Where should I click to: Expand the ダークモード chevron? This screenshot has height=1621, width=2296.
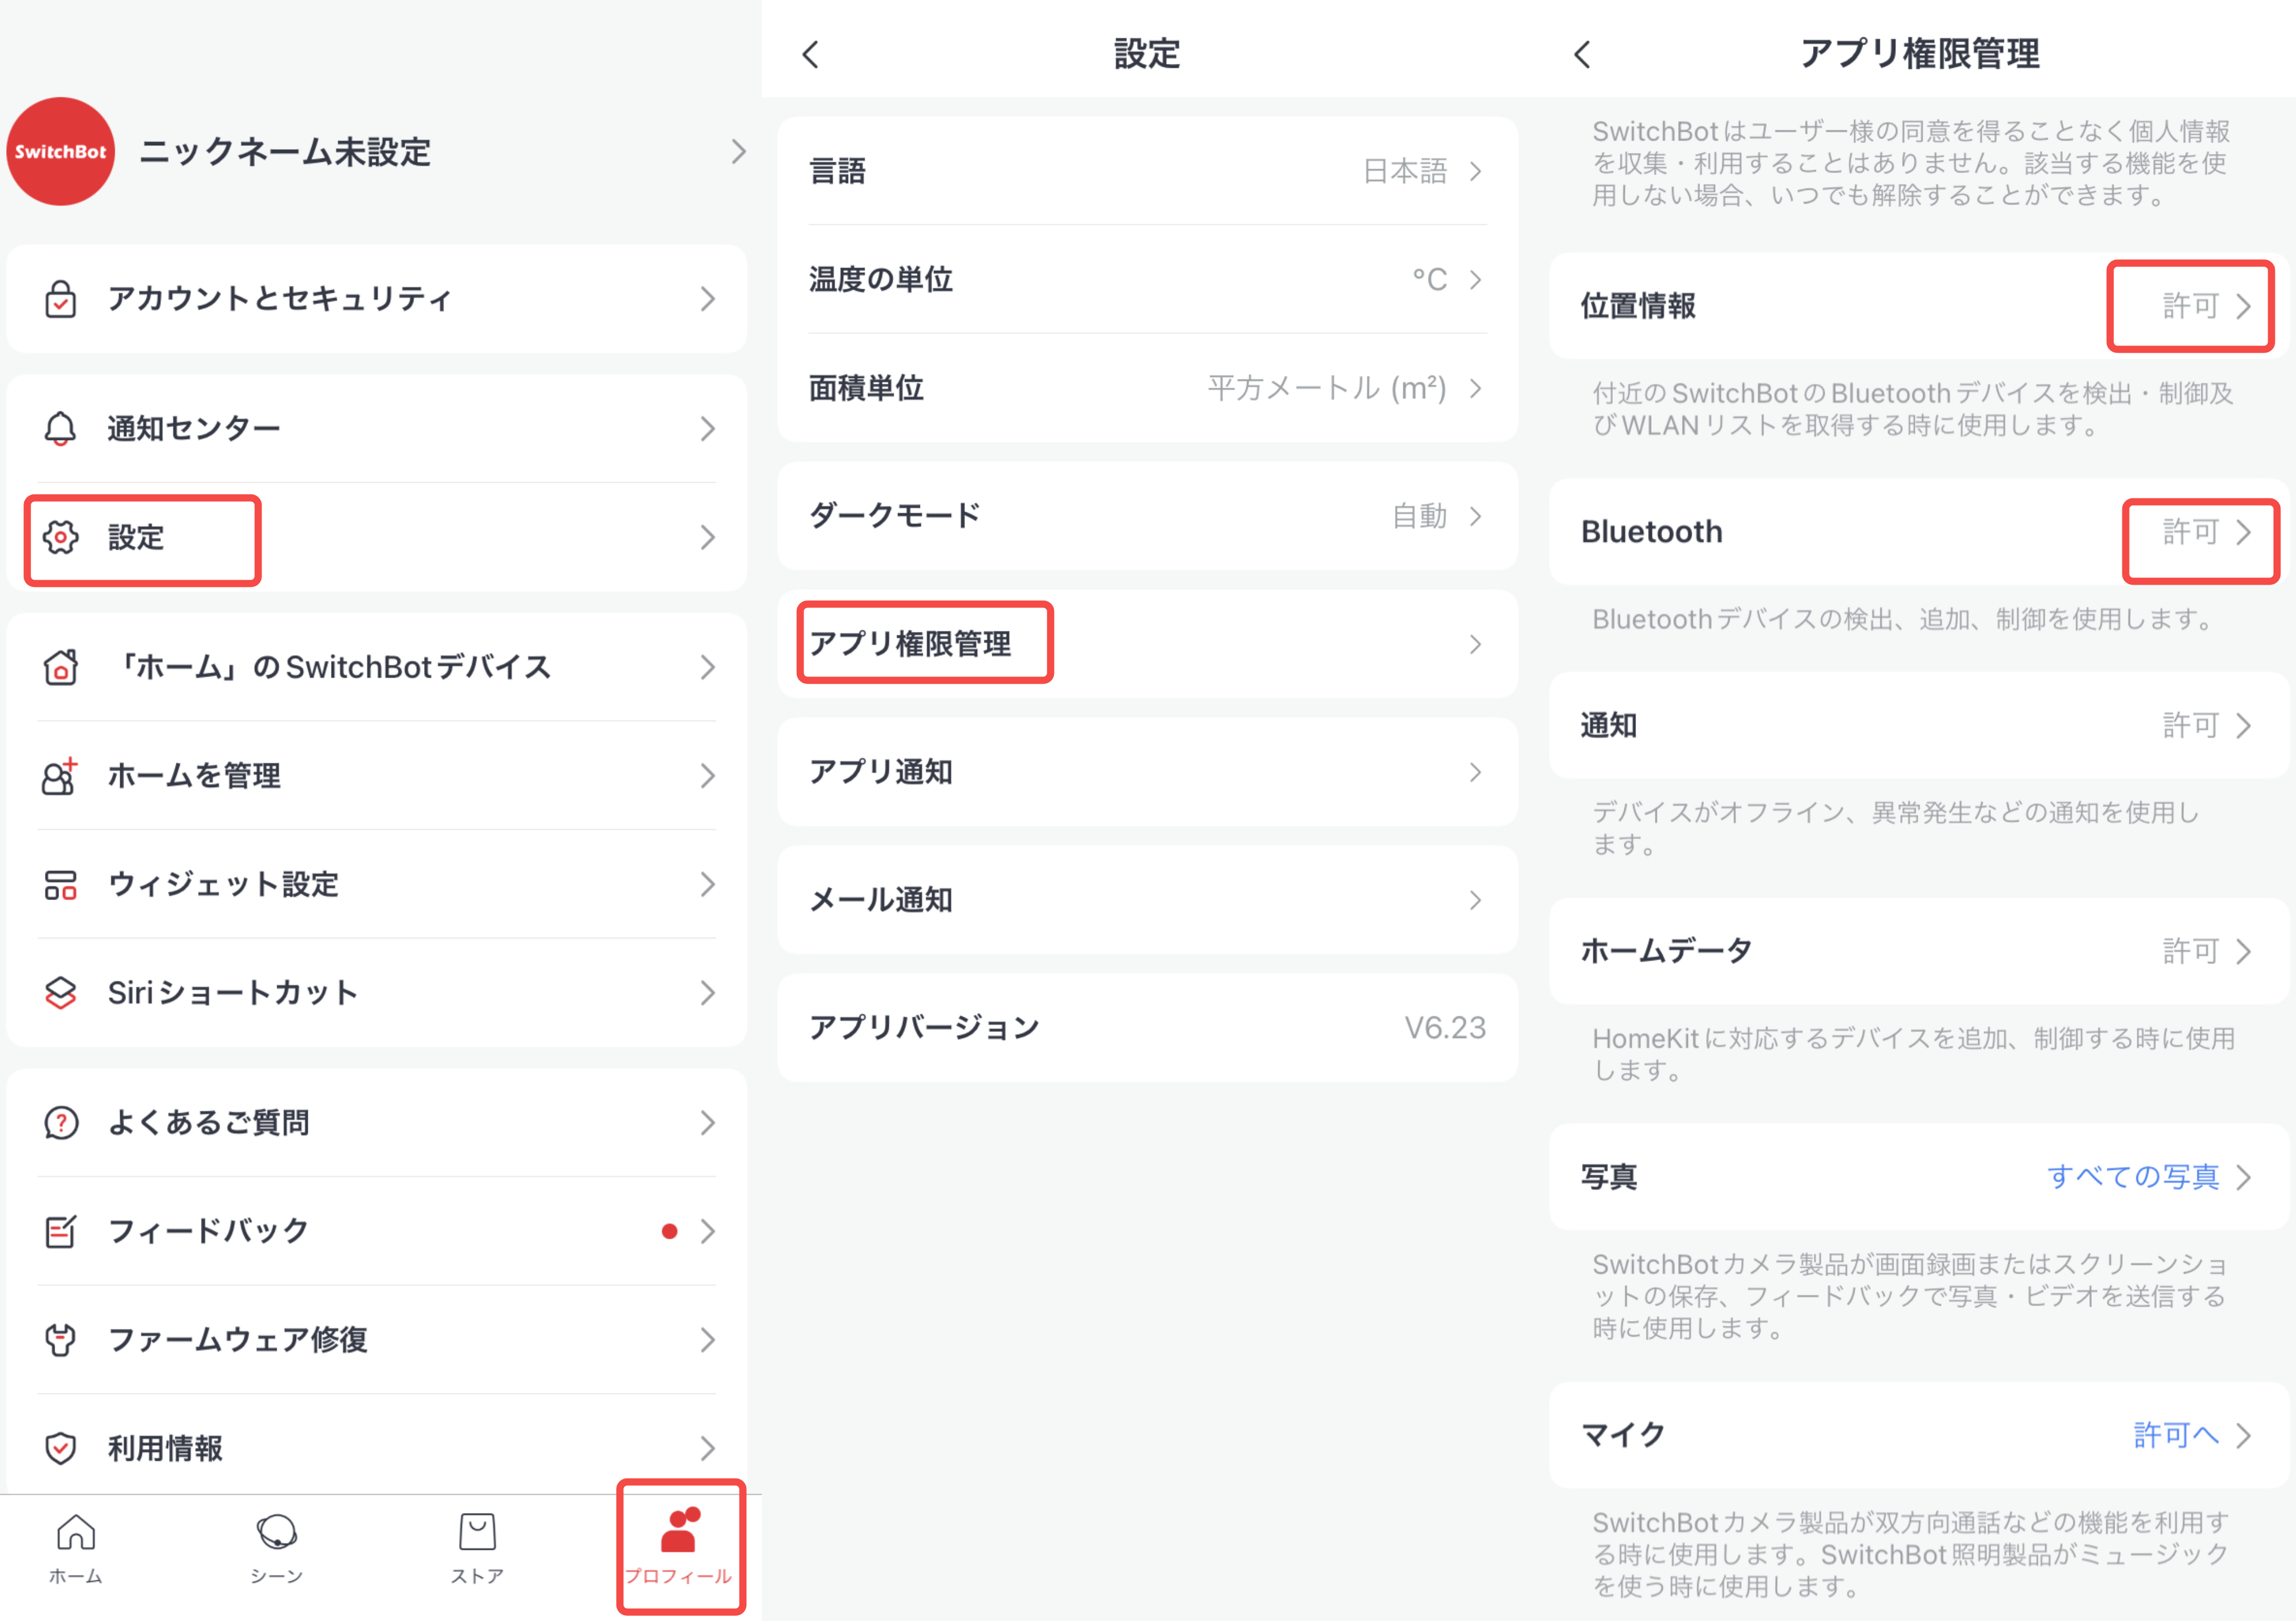[1475, 516]
